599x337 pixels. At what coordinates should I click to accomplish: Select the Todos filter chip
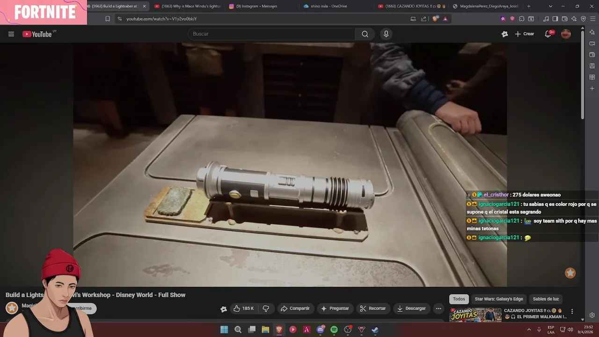coord(459,299)
